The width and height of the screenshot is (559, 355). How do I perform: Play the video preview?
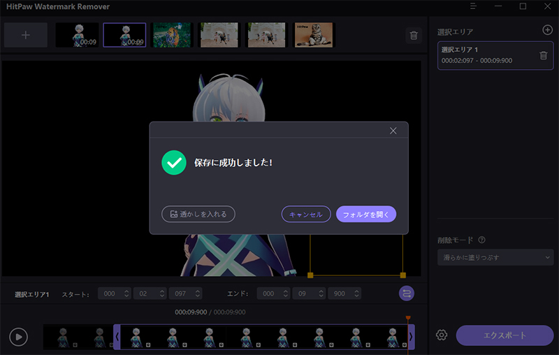tap(19, 337)
